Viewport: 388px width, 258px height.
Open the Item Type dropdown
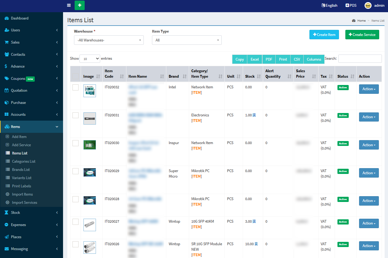point(187,40)
